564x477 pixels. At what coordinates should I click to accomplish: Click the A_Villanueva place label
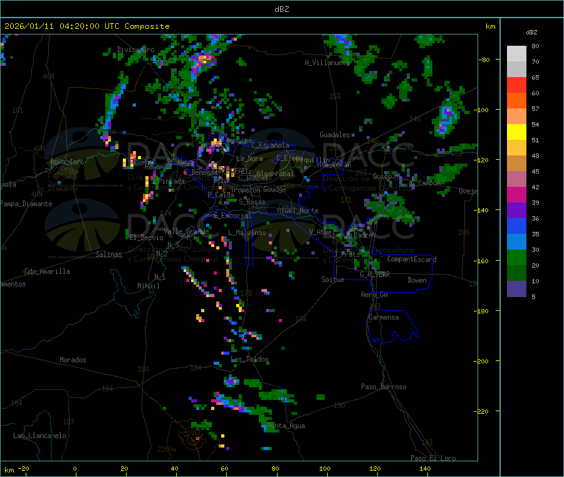coord(327,63)
